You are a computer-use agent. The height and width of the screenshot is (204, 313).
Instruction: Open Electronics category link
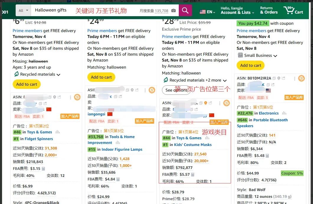269,113
